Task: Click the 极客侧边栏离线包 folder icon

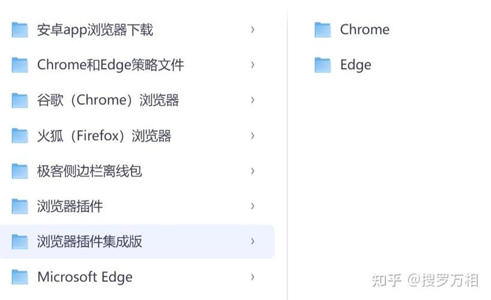Action: (x=20, y=171)
